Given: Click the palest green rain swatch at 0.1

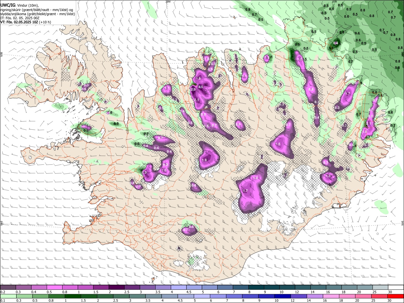Looking at the screenshot, I should (x=8, y=296).
